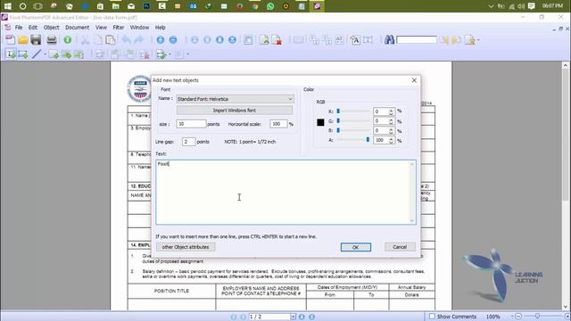The height and width of the screenshot is (321, 571).
Task: Increase or decrease the R color value spinner
Action: click(x=391, y=111)
